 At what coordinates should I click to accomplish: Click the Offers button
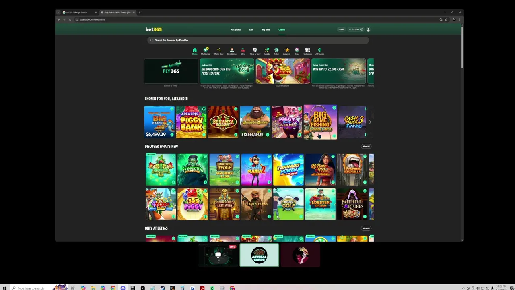341,29
